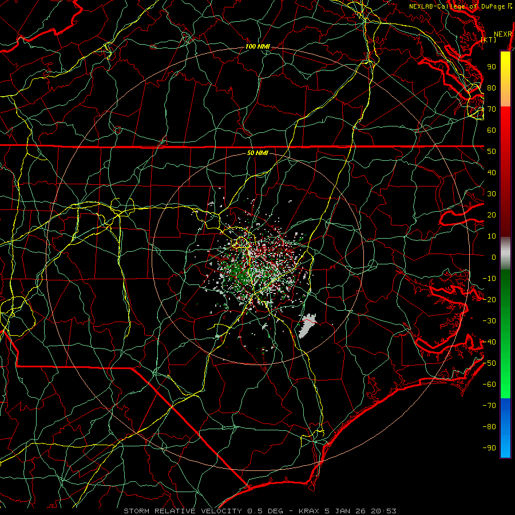Click the "70" value on the velocity scale

coord(492,109)
